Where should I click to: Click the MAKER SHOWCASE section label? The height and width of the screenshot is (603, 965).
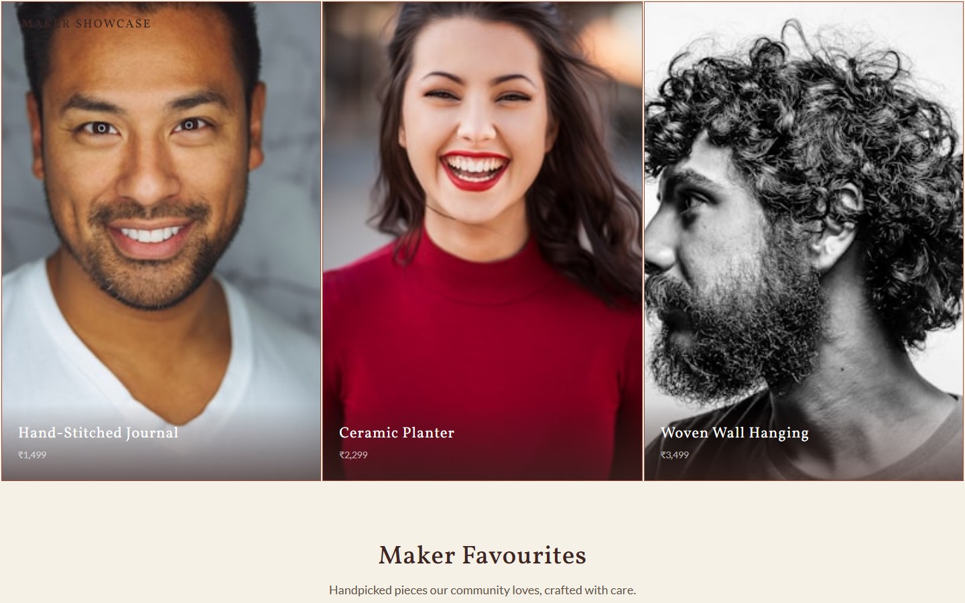click(x=86, y=23)
